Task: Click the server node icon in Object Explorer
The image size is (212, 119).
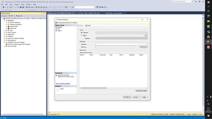Action: pos(4,19)
